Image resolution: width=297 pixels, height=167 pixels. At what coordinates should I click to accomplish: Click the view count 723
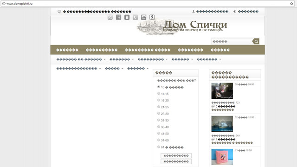238,103
